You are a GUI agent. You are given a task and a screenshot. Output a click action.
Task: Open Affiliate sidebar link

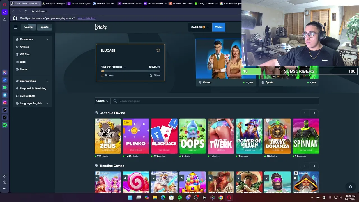[x=24, y=47]
